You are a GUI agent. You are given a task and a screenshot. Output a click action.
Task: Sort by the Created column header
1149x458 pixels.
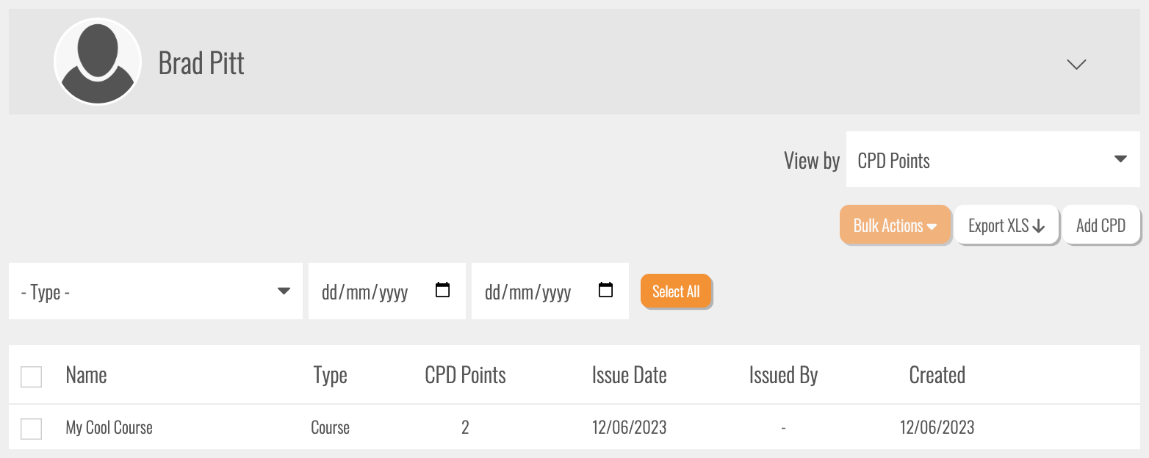tap(937, 375)
